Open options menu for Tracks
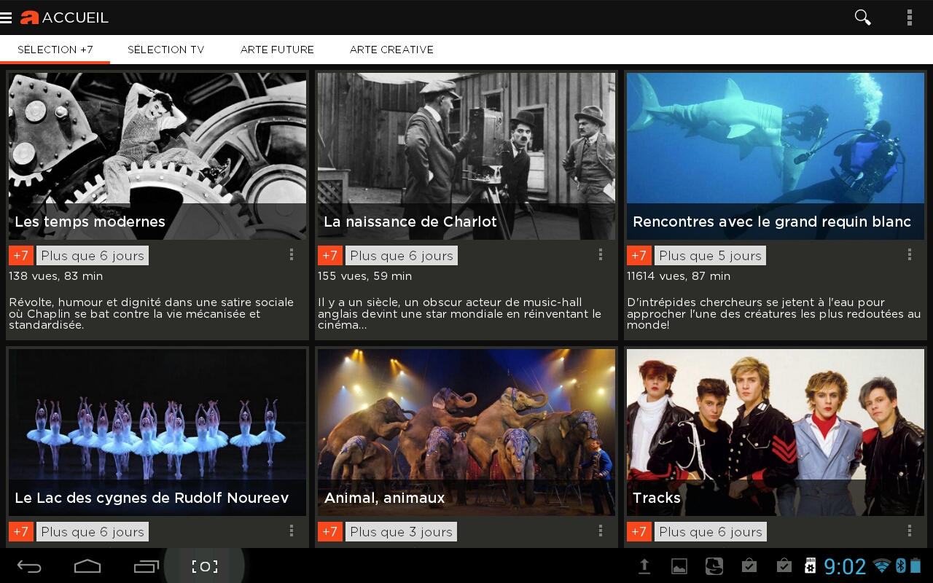Image resolution: width=933 pixels, height=583 pixels. tap(909, 531)
